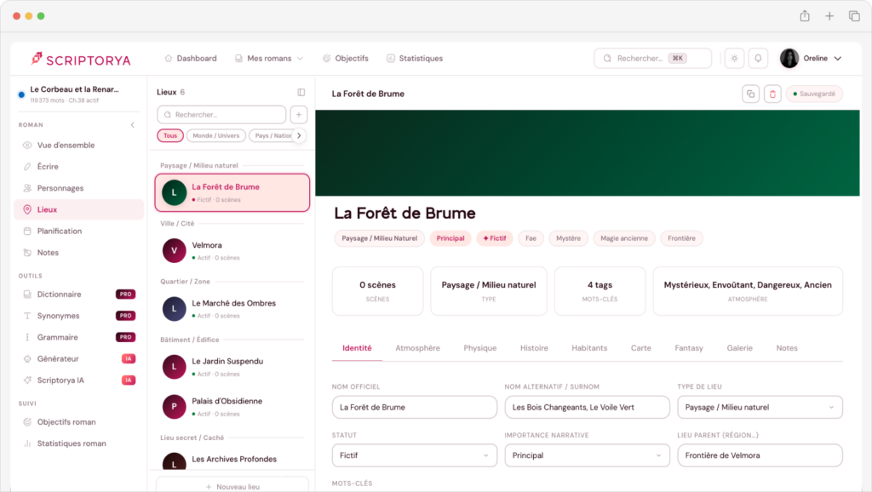Switch to the Habitants tab
Screen dimensions: 872x492
589,348
